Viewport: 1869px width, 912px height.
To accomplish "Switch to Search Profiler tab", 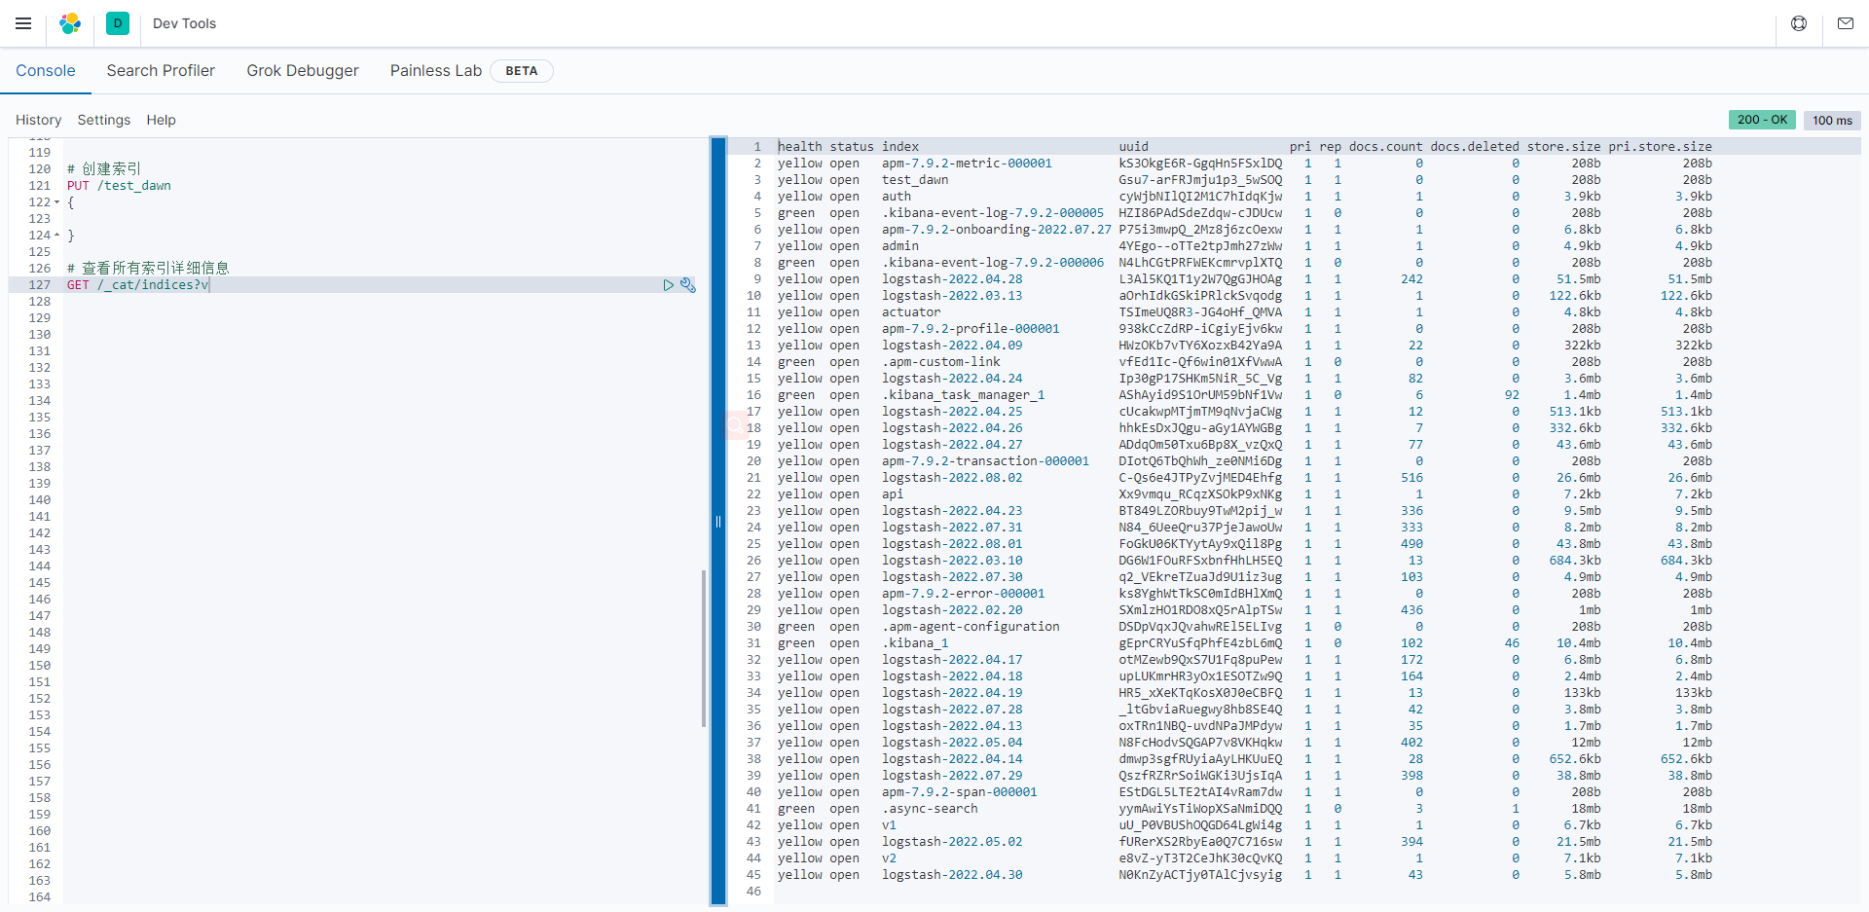I will coord(161,71).
